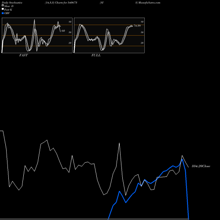The width and height of the screenshot is (220, 220).
Task: Click the 'Daily Stochastics' title text
Action: tap(12, 3)
